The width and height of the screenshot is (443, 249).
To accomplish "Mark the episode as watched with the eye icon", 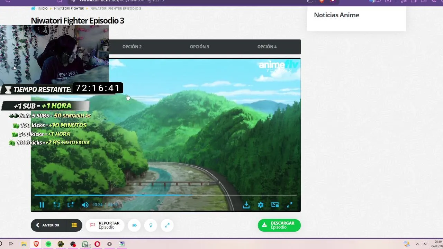I will 134,225.
